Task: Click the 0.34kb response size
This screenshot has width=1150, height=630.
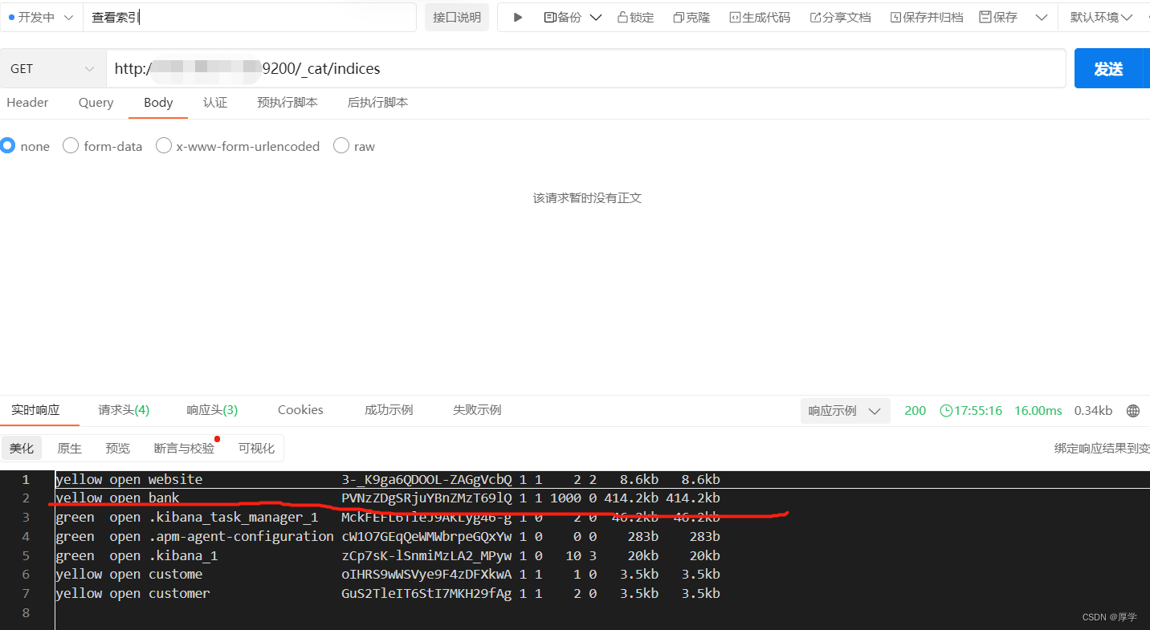Action: point(1093,411)
